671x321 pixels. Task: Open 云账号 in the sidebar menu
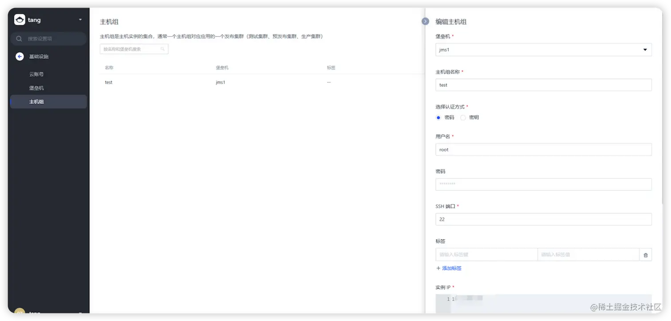[x=37, y=74]
